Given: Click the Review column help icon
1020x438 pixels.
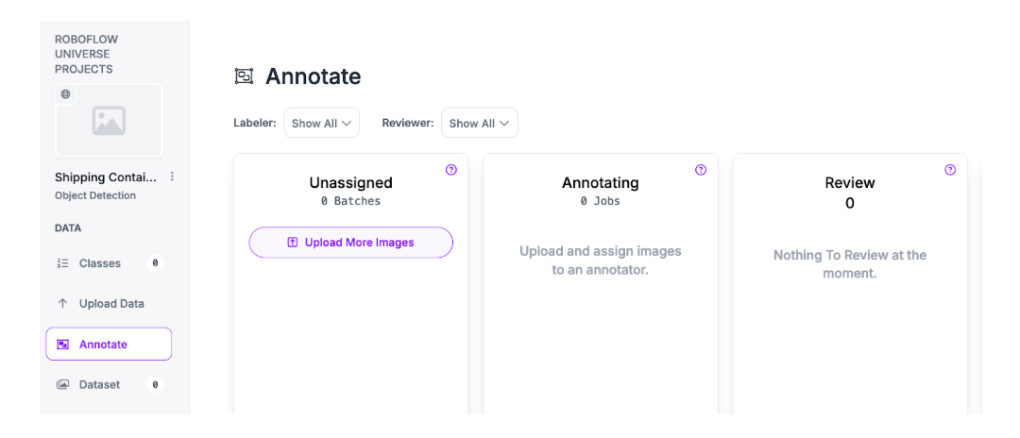Looking at the screenshot, I should (950, 170).
